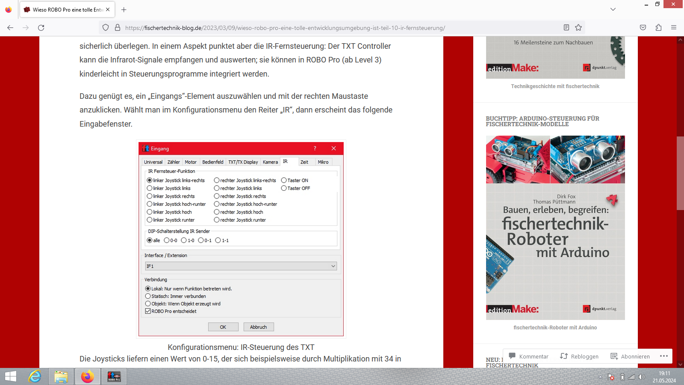Select the "Taster ON" radio button
684x385 pixels.
click(284, 181)
